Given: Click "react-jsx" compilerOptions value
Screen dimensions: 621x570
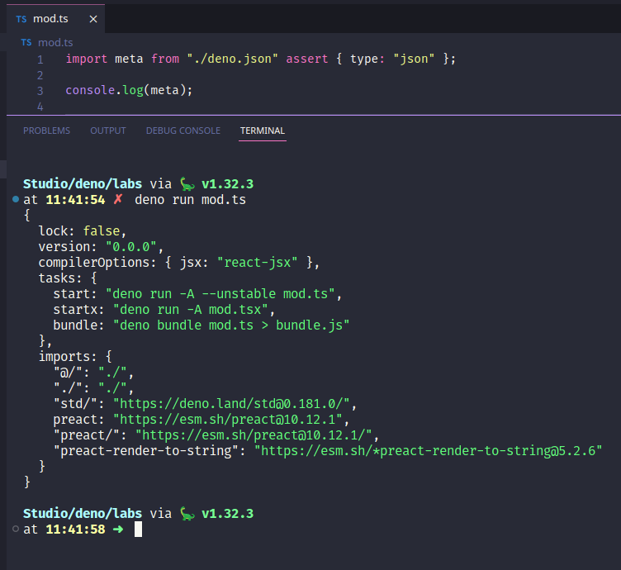Looking at the screenshot, I should pos(258,263).
